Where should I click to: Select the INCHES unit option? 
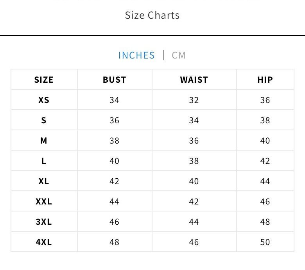tap(136, 55)
